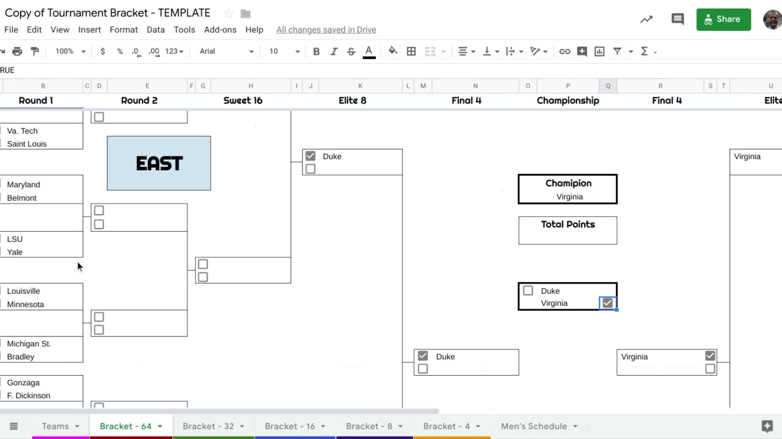Select the EAST region label box
Screen dimensions: 782x439
coord(159,163)
